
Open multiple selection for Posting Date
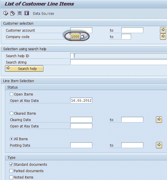point(159,145)
